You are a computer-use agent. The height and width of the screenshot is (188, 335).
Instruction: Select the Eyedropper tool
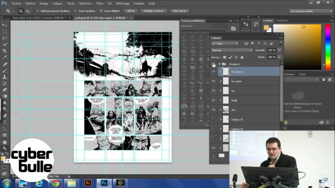point(5,57)
